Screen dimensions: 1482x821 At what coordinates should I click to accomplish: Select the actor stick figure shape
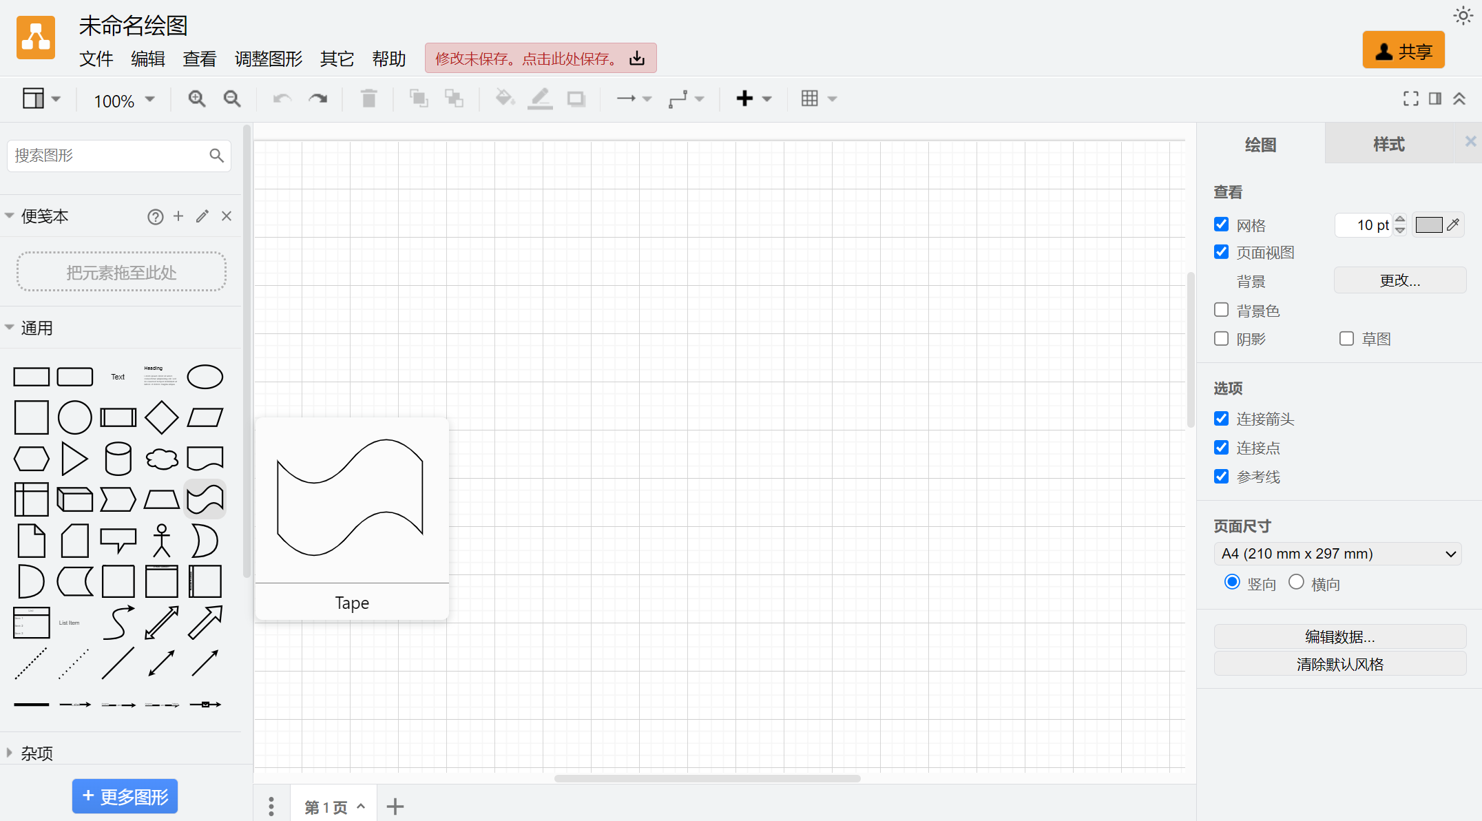(x=162, y=541)
